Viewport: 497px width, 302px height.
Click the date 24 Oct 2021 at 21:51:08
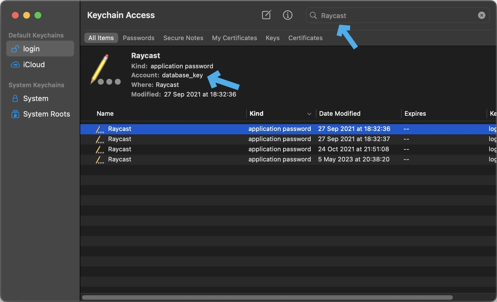coord(353,149)
